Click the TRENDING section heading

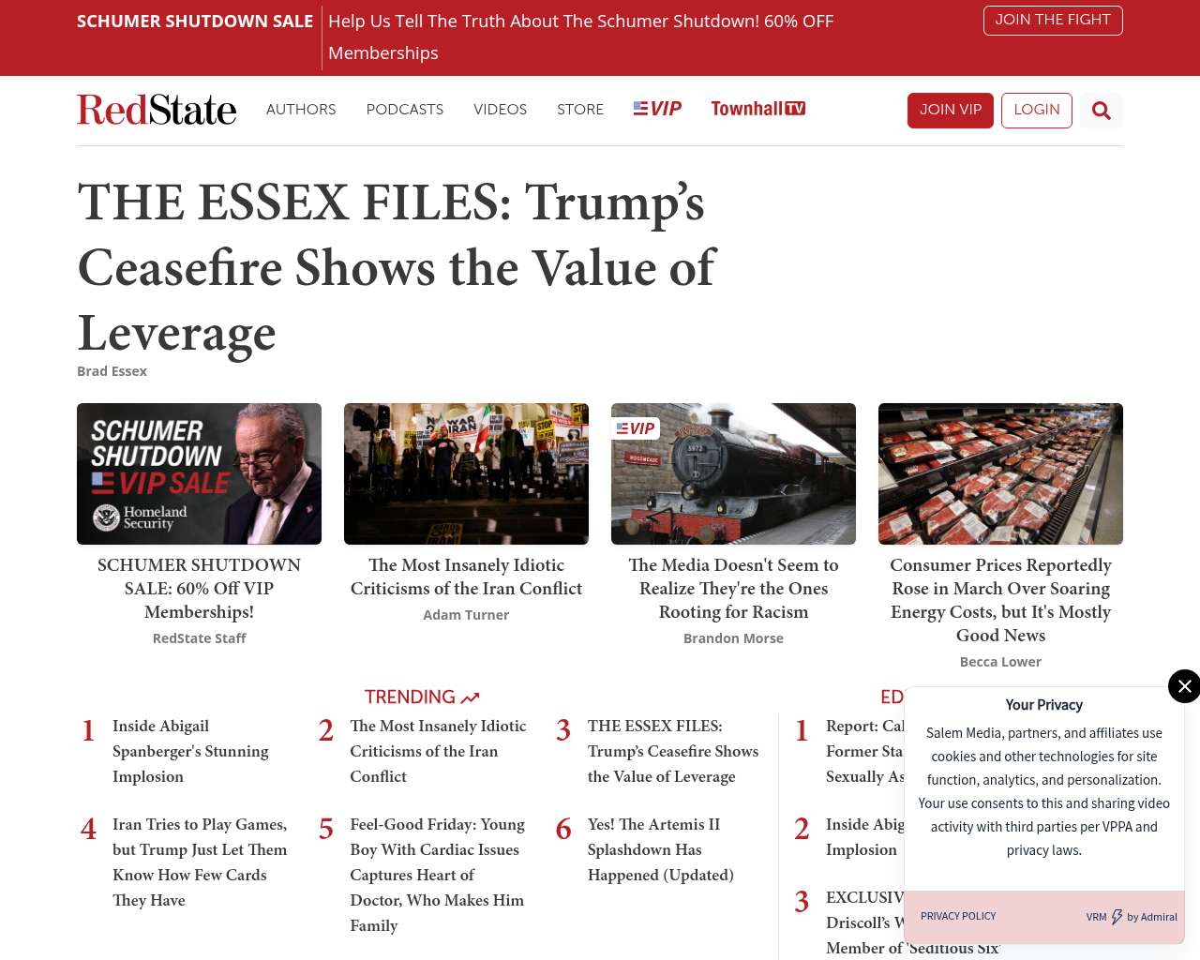[422, 697]
